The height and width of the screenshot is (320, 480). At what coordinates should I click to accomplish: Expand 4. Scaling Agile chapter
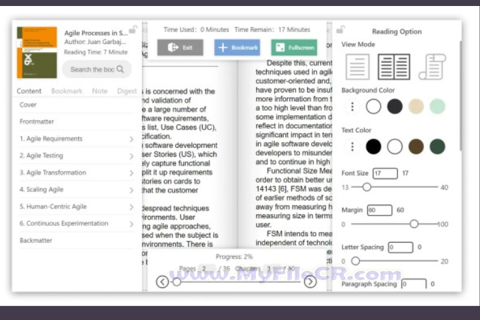(x=131, y=190)
